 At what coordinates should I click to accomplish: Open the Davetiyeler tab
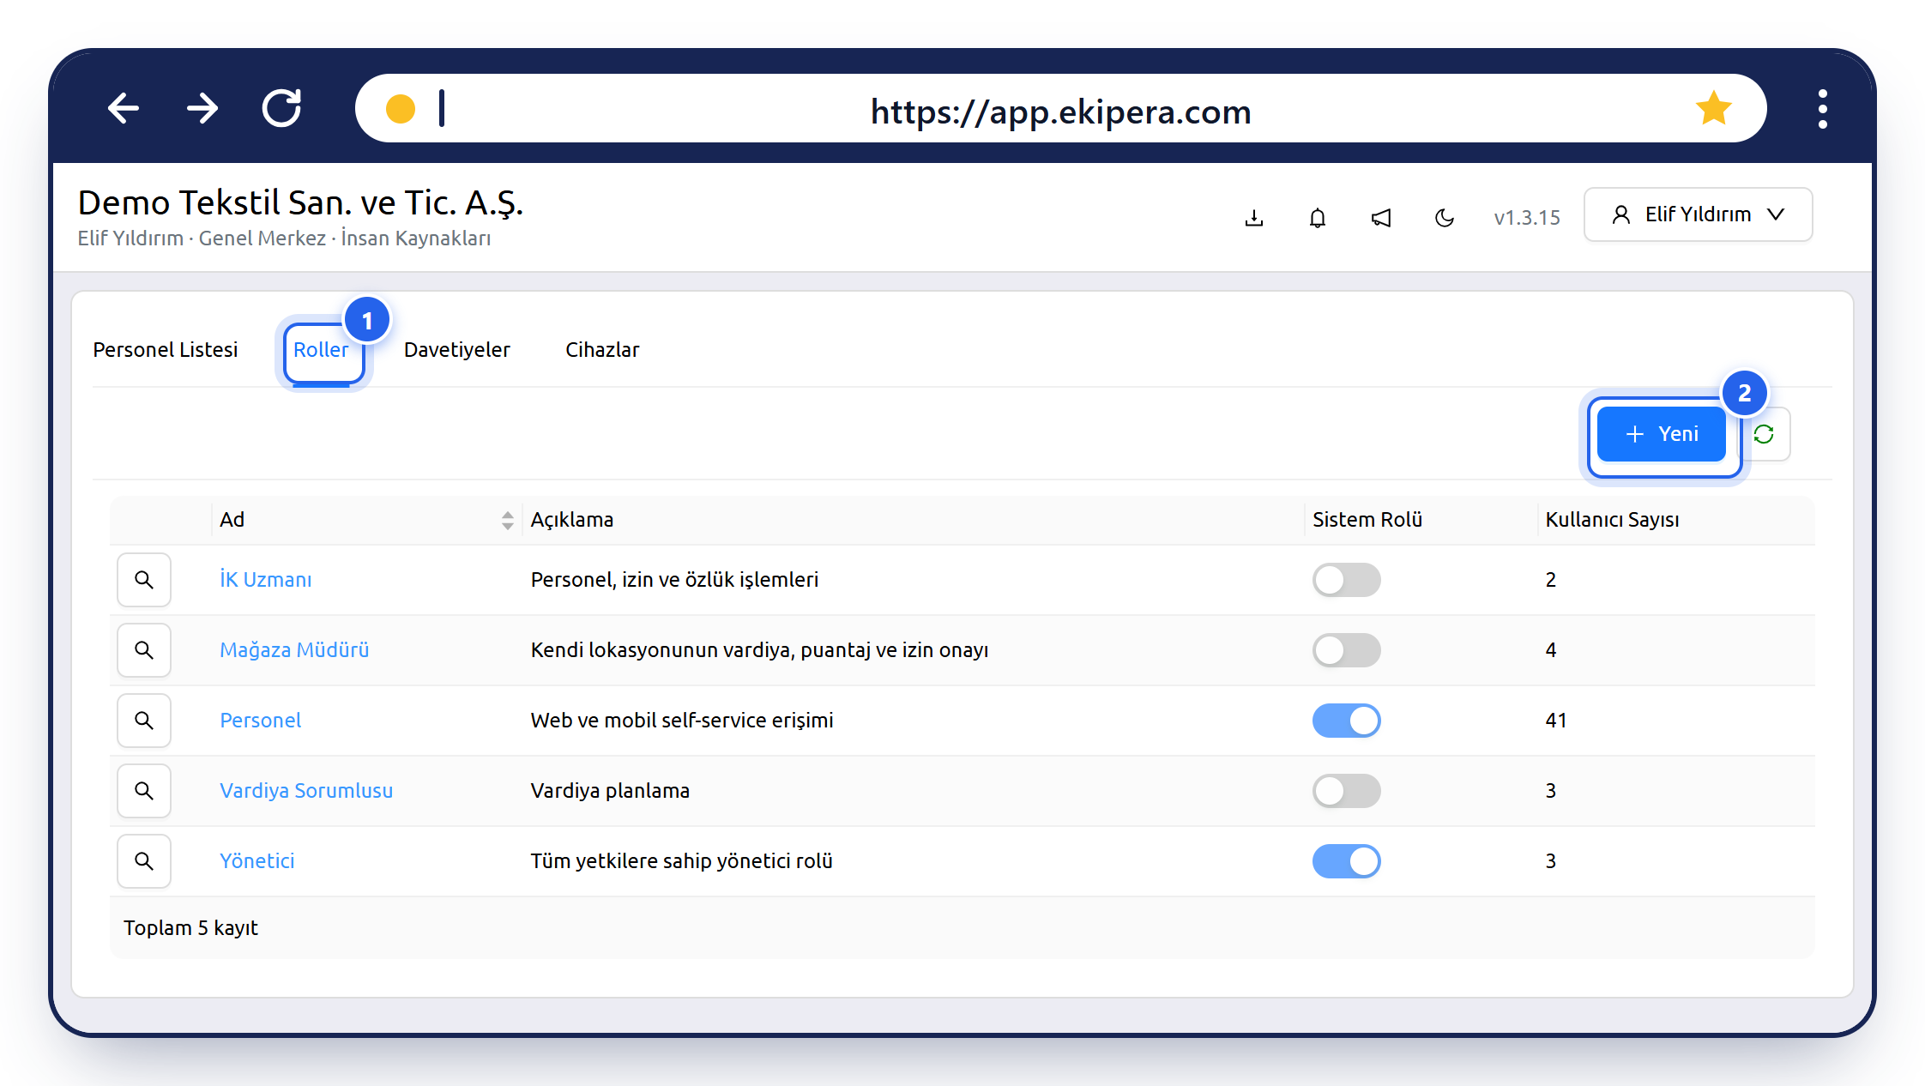coord(456,350)
